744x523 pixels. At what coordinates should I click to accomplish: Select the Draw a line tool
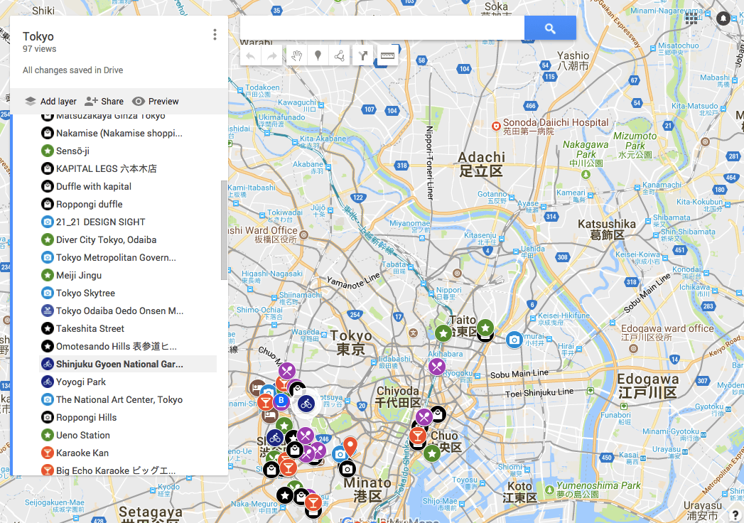click(x=339, y=56)
